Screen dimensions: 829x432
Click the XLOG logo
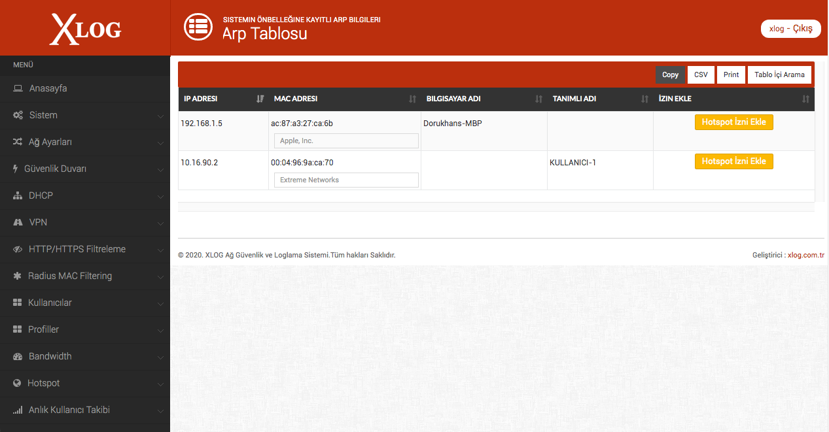pyautogui.click(x=85, y=29)
